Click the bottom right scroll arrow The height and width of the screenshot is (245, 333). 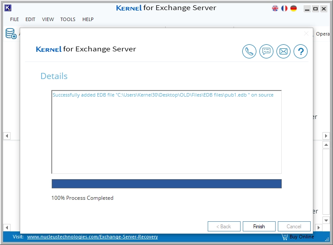coord(319,227)
